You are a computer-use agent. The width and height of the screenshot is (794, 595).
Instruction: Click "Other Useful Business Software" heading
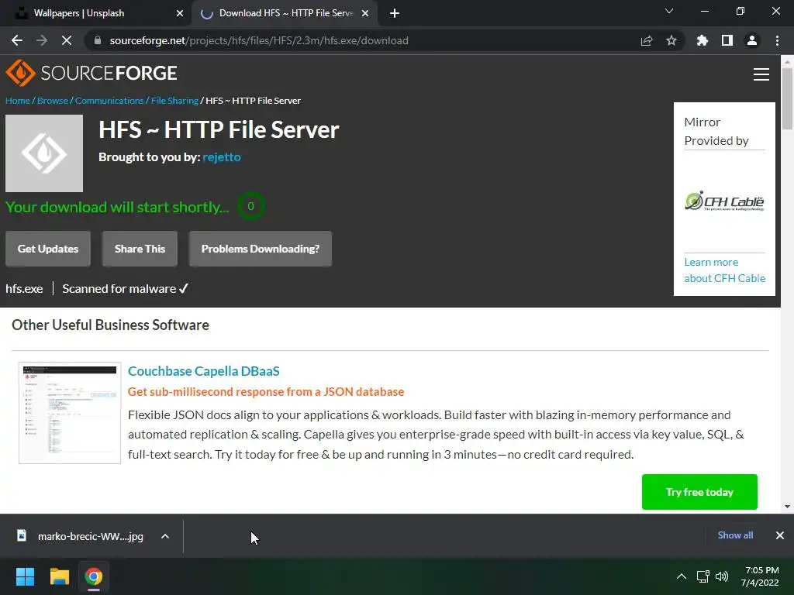[x=110, y=325]
